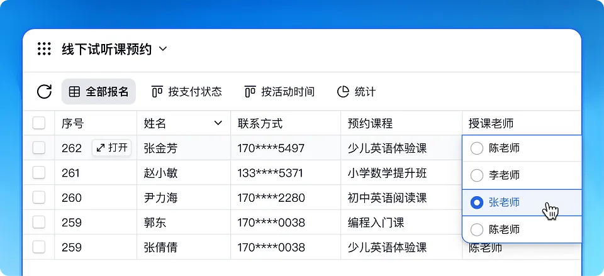Click serial number 259 in the 郭东 row

tap(72, 223)
